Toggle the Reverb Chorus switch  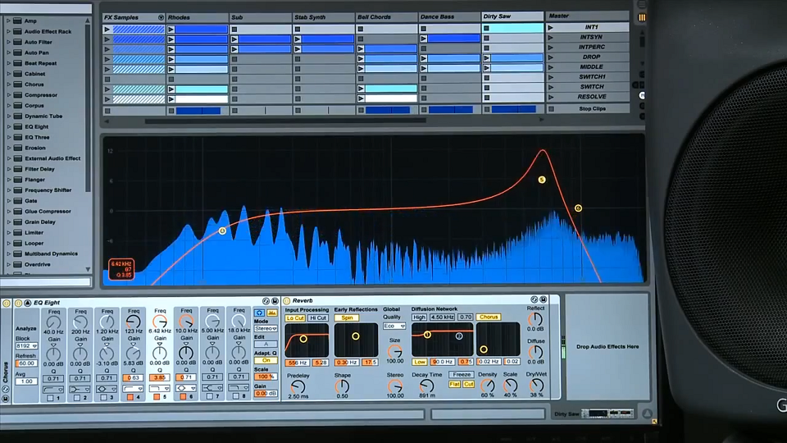(489, 317)
